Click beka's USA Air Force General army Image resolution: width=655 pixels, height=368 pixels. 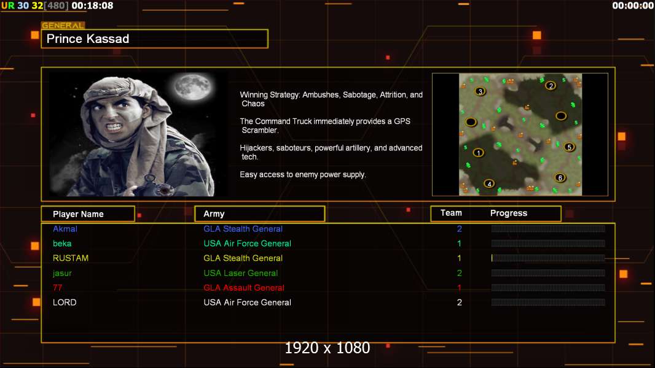tap(247, 243)
